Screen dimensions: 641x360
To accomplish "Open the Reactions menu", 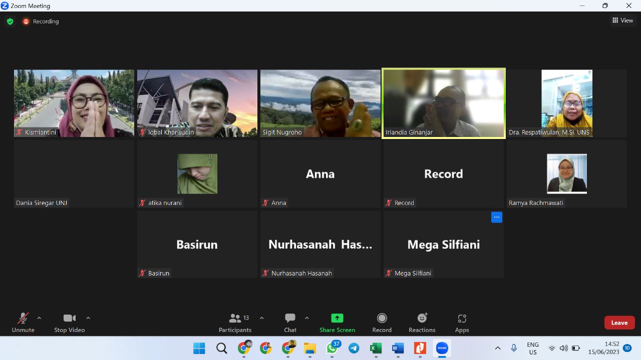I will click(x=422, y=323).
